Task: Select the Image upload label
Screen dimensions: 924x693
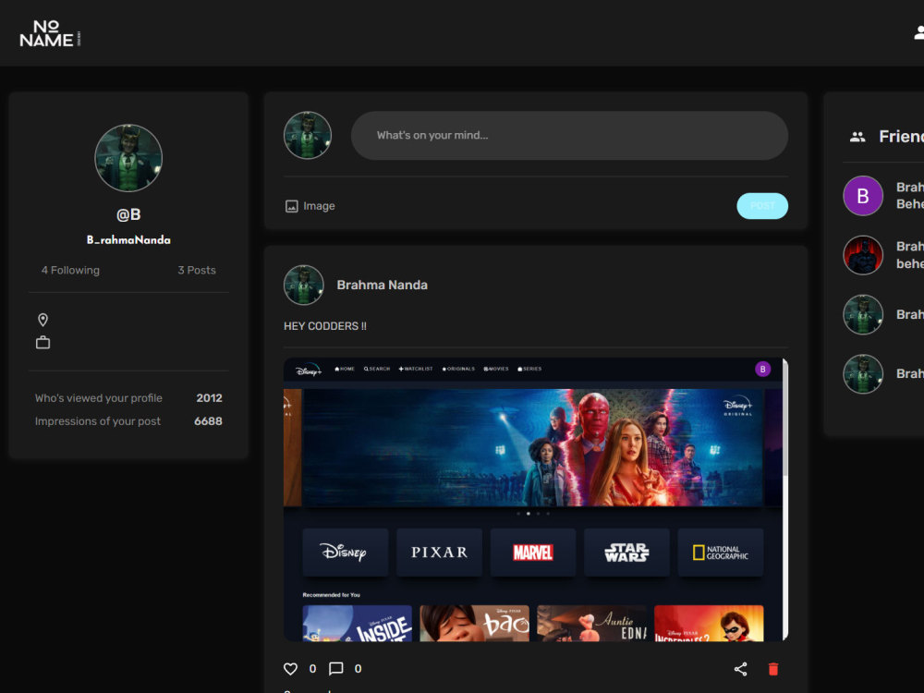Action: 319,206
